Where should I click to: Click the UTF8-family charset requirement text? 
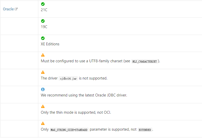[85, 61]
